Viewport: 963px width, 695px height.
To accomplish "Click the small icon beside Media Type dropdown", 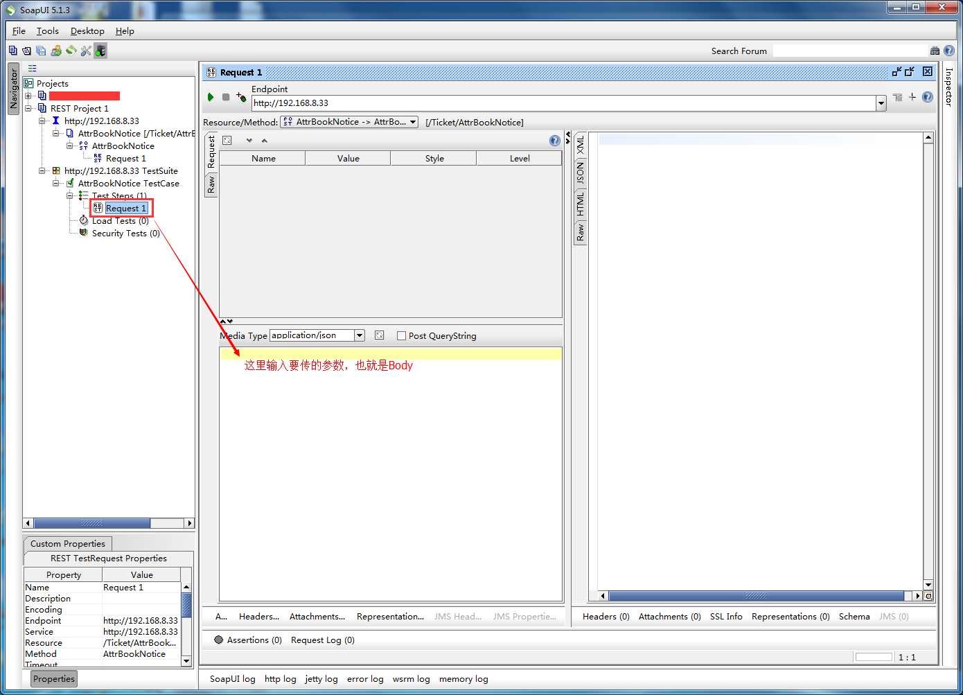I will [379, 335].
